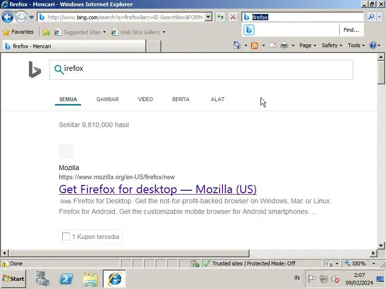Click the 1 Kupon tersedia button
Viewport: 386px width, 289px height.
[x=91, y=236]
